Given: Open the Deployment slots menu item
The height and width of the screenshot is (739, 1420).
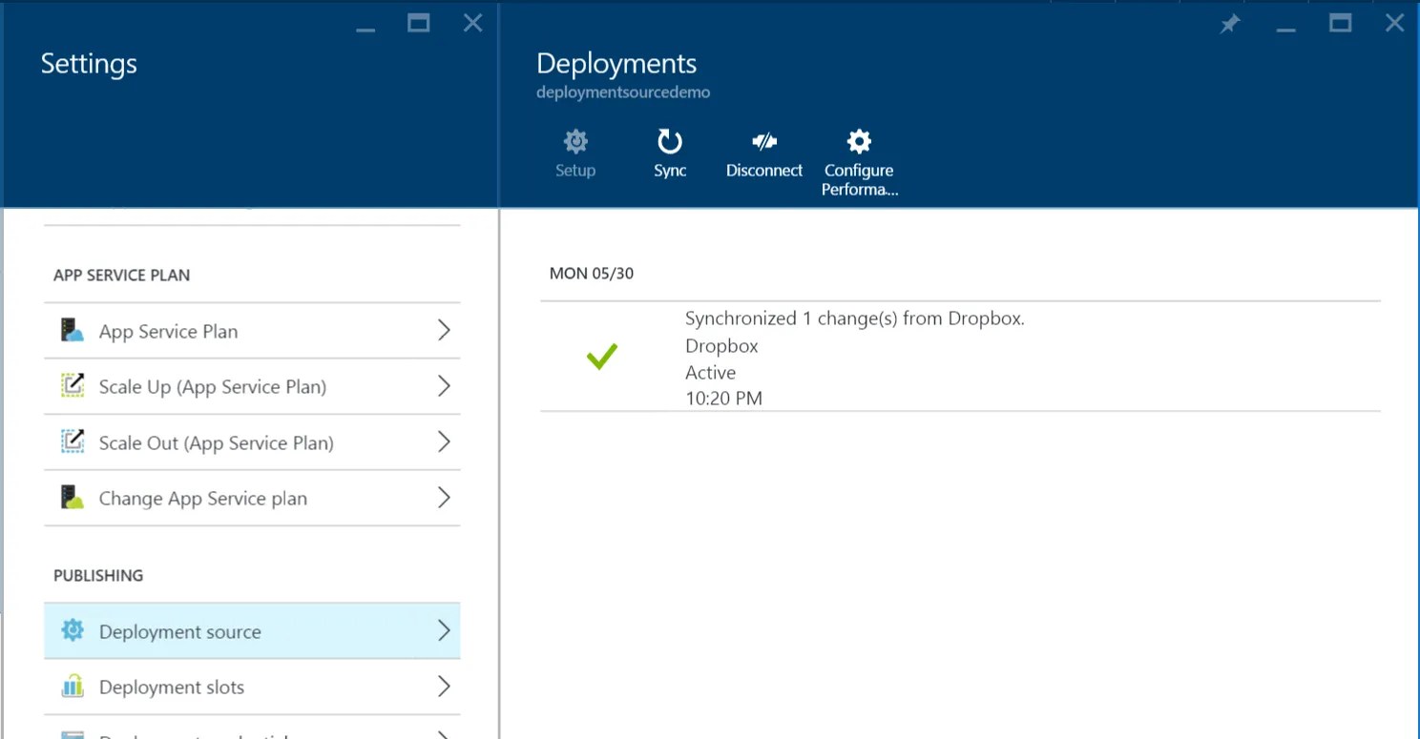Looking at the screenshot, I should click(252, 687).
